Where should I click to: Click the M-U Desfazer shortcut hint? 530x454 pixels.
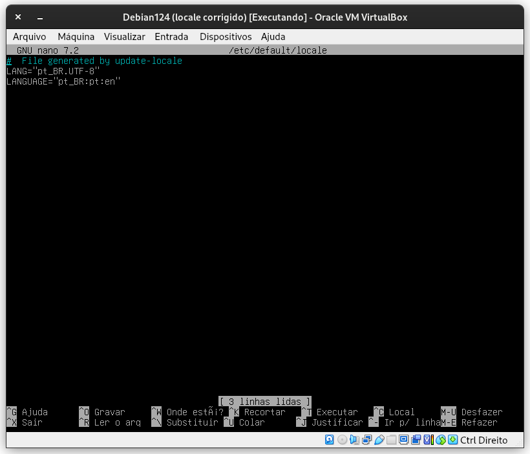[x=472, y=412]
